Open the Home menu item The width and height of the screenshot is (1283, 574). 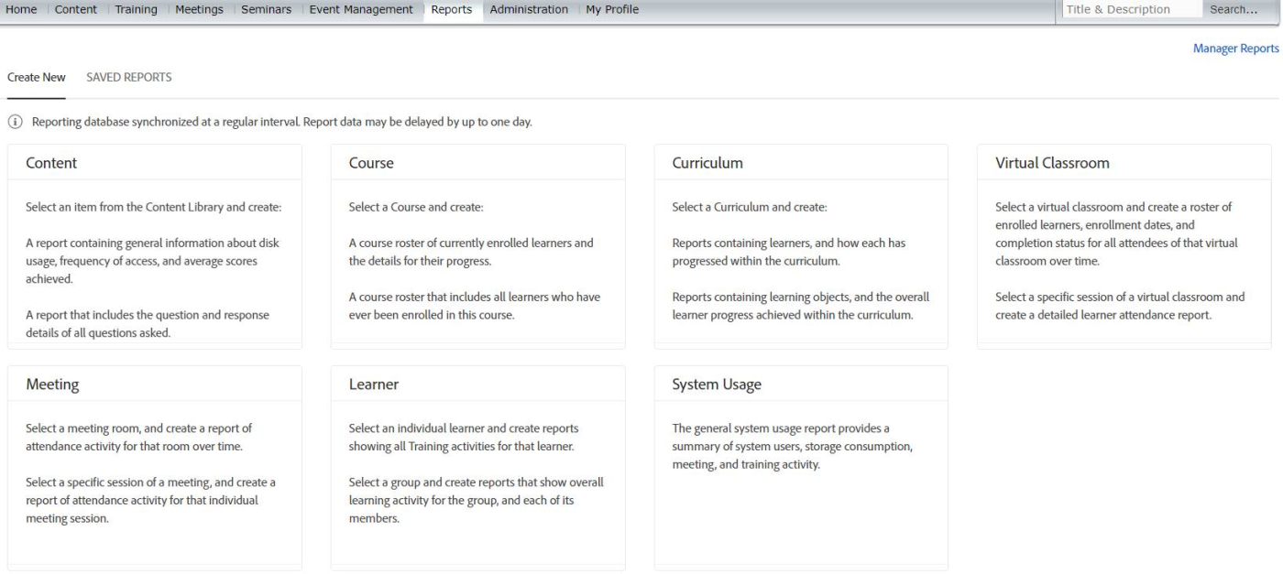[x=22, y=9]
